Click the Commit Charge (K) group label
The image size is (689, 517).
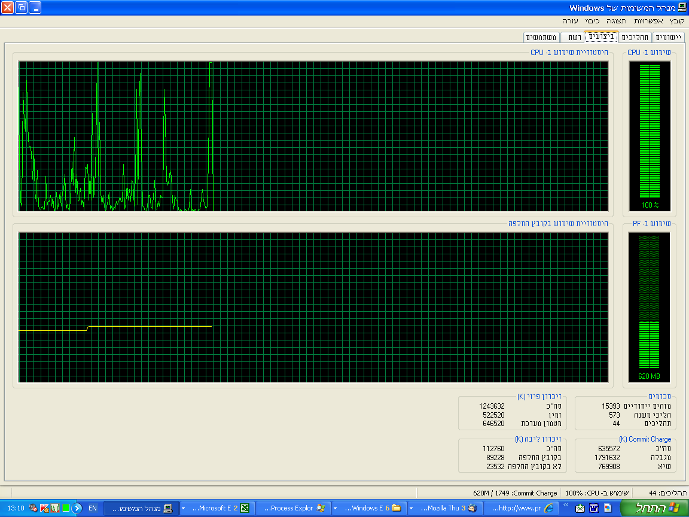tap(645, 439)
